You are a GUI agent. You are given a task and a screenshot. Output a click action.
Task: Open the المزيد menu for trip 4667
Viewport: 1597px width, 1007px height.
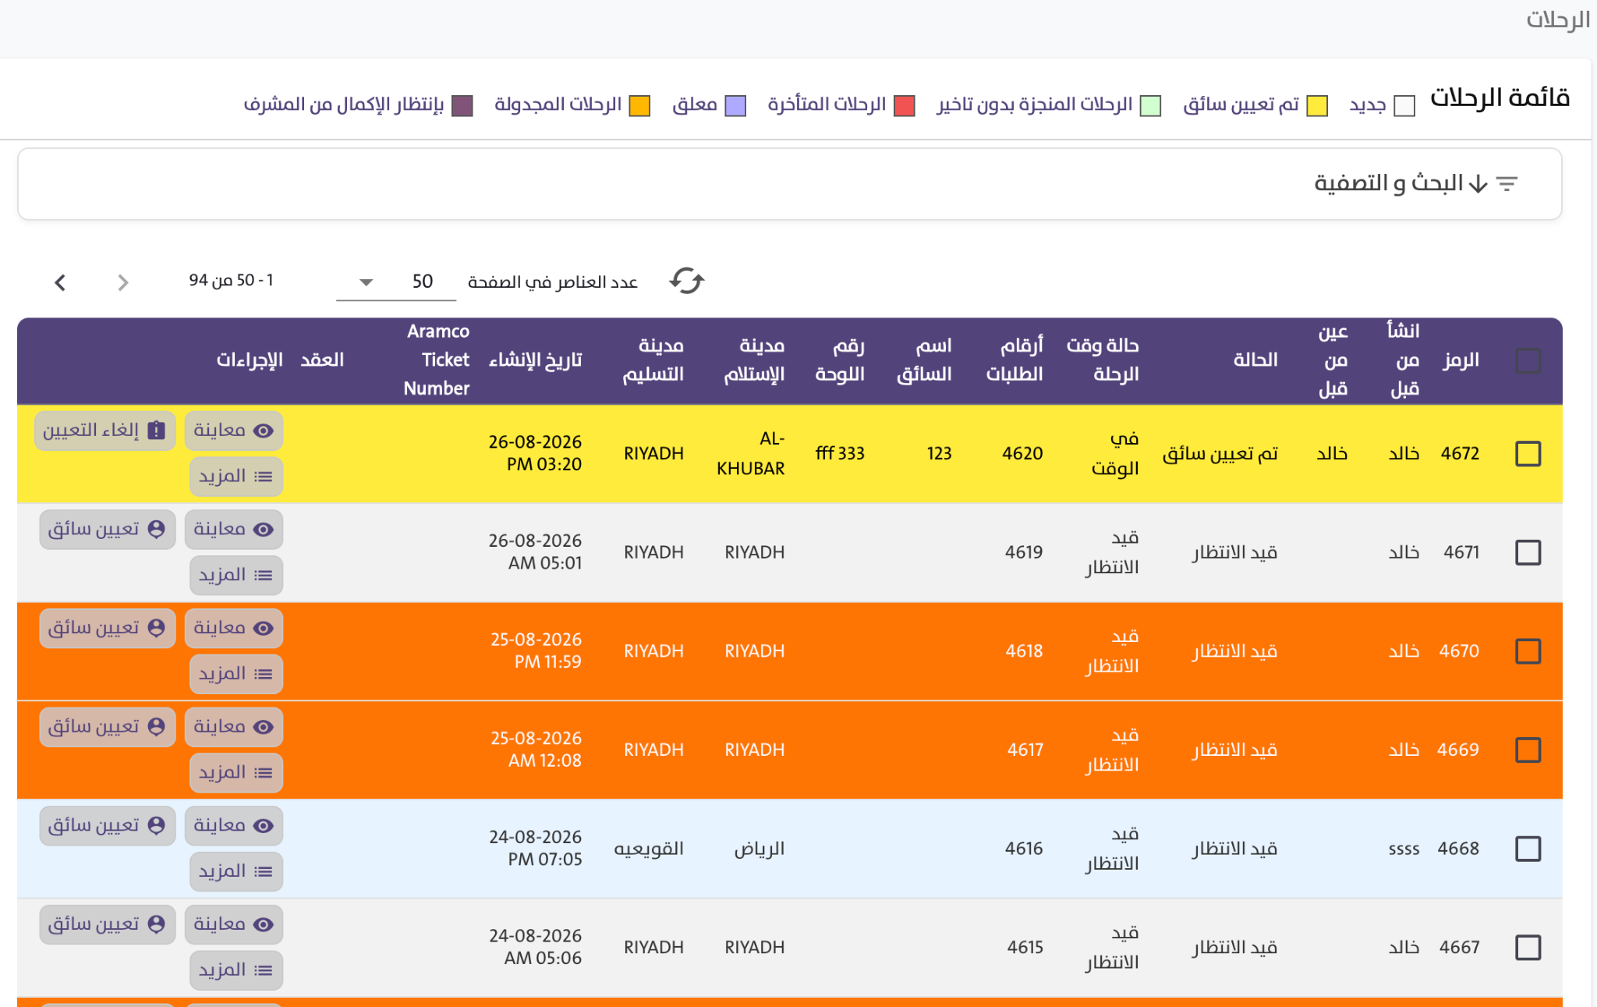tap(235, 970)
